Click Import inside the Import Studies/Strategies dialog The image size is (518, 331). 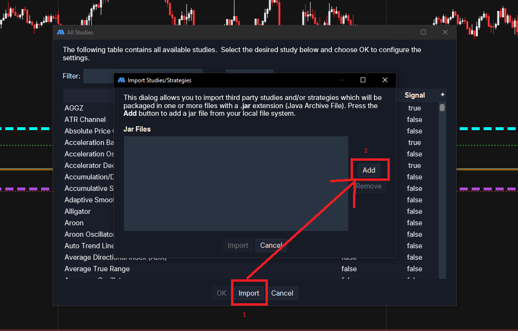coord(238,245)
